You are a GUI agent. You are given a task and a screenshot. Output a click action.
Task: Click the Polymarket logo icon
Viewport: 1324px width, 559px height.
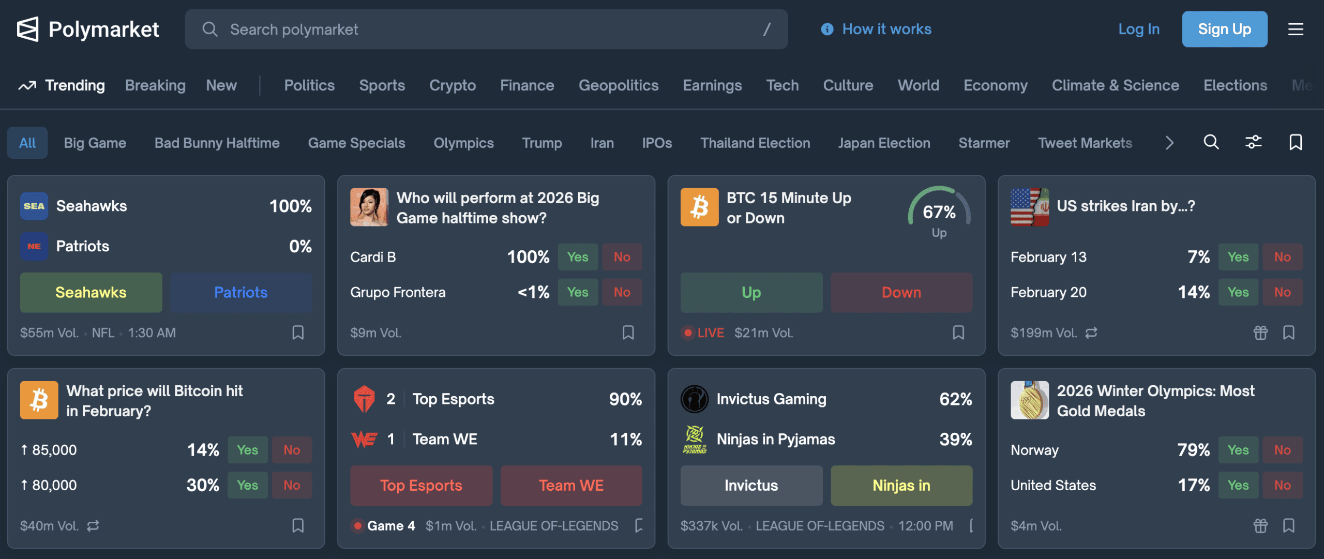[x=28, y=29]
